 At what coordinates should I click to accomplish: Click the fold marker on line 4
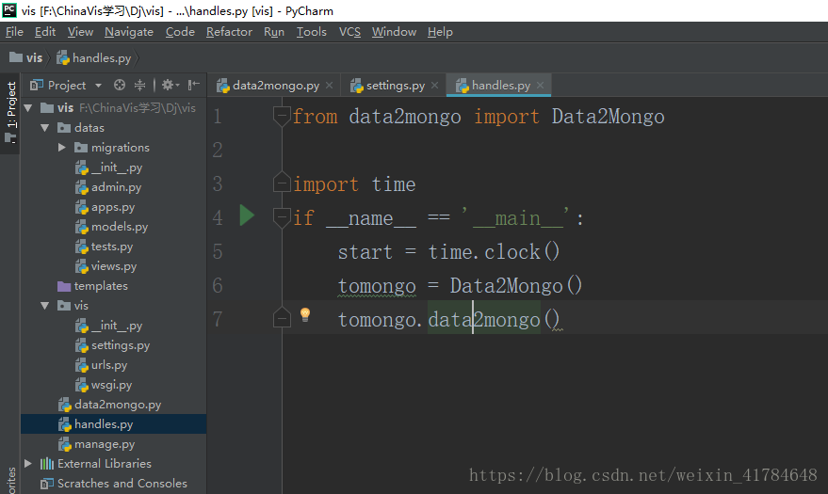coord(282,217)
